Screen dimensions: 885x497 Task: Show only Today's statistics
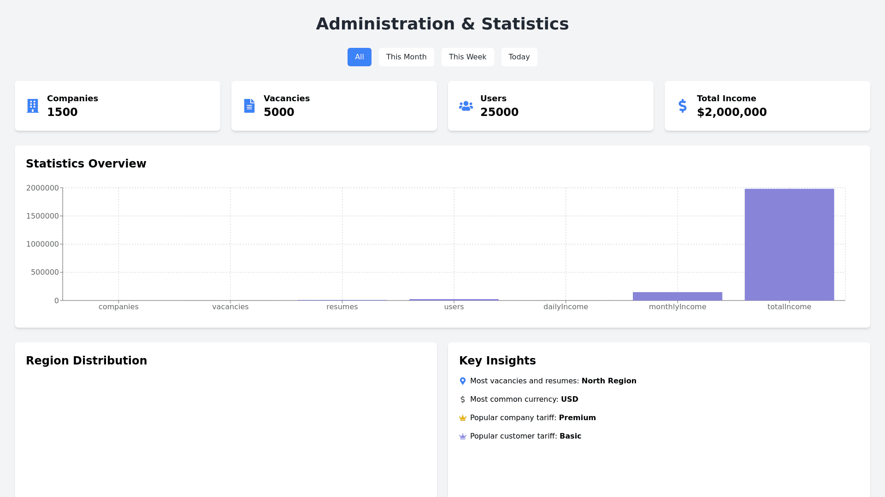pos(519,57)
